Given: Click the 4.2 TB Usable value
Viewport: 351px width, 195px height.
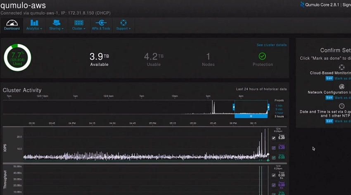Looking at the screenshot, I should click(x=154, y=57).
